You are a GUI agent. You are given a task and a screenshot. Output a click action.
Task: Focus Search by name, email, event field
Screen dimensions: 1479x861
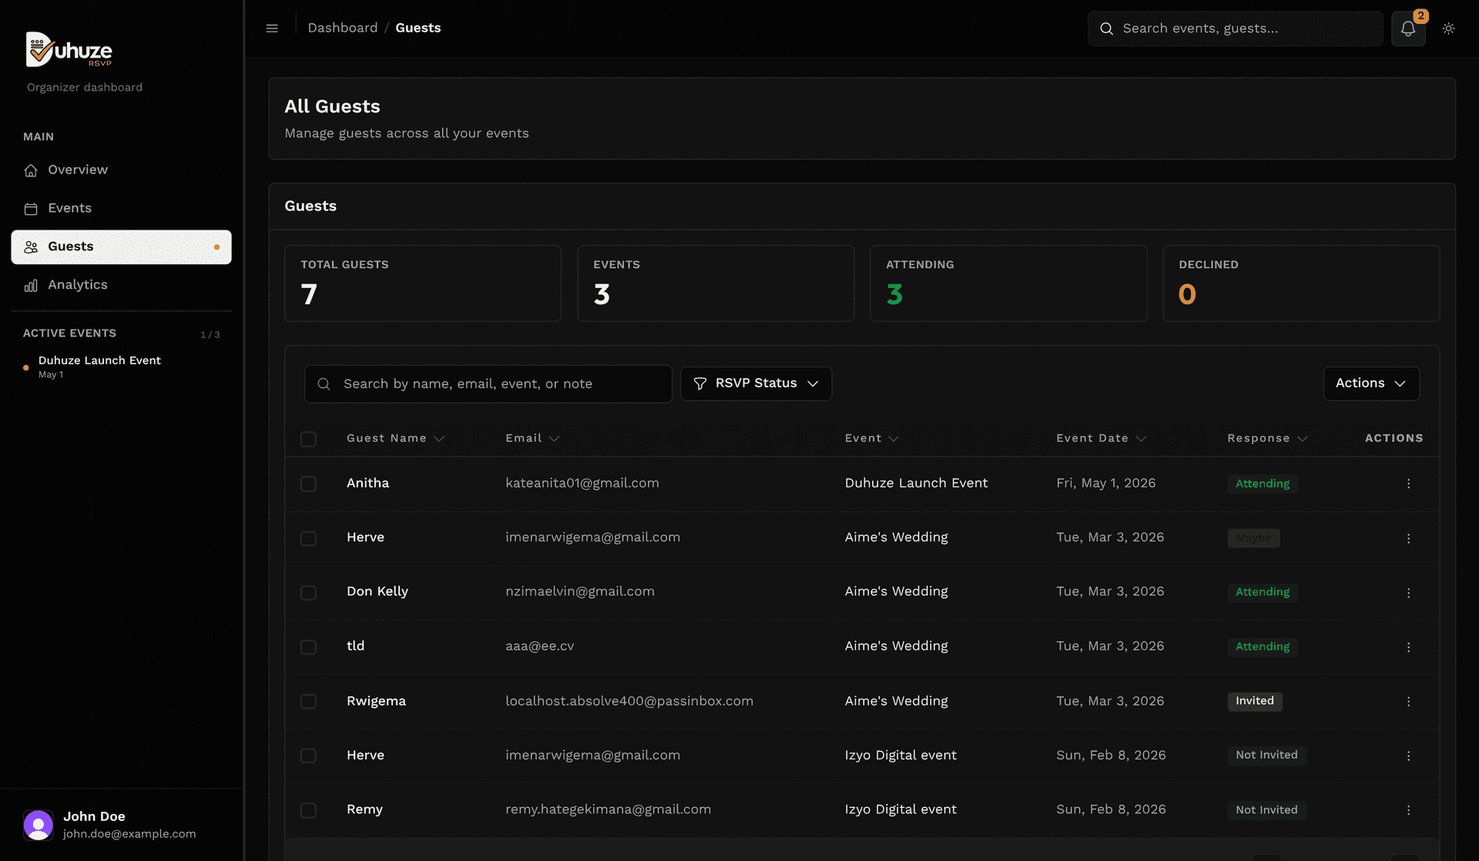(488, 384)
